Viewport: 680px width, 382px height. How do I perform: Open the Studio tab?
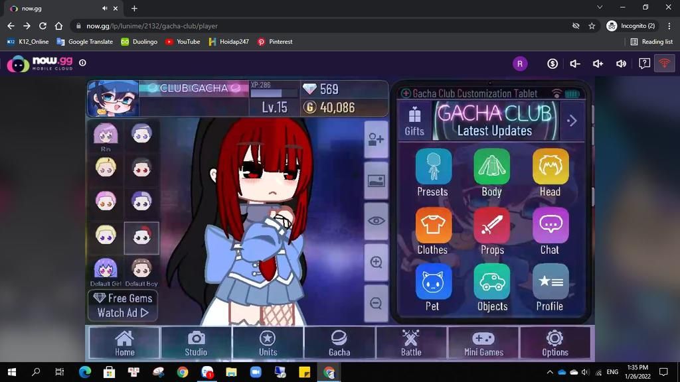point(196,343)
